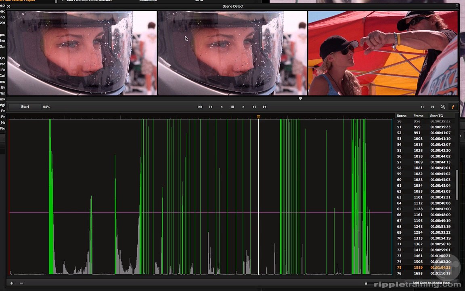Screen dimensions: 465x291
Task: Select scene 60 row
Action: coord(425,179)
